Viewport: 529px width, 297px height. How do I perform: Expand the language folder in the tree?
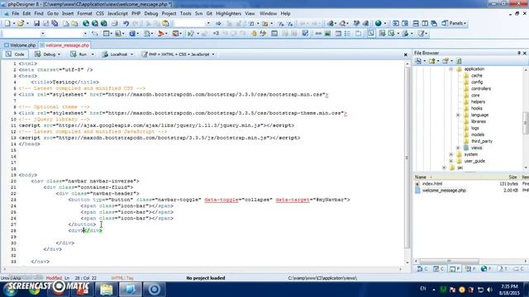click(x=458, y=115)
